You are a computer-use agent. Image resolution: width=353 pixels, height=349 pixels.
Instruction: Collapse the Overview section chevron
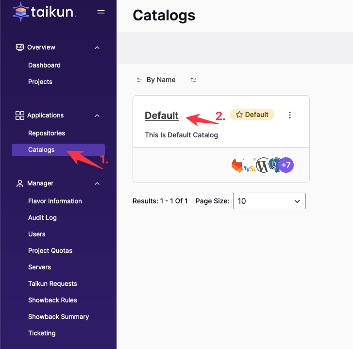point(97,48)
